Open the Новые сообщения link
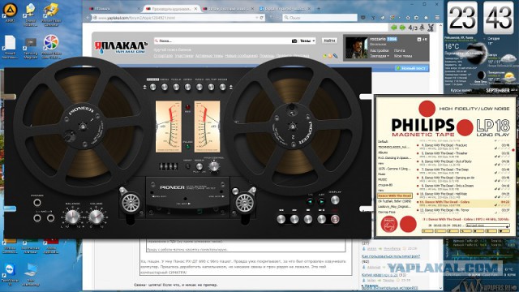This screenshot has height=292, width=519. tap(241, 56)
